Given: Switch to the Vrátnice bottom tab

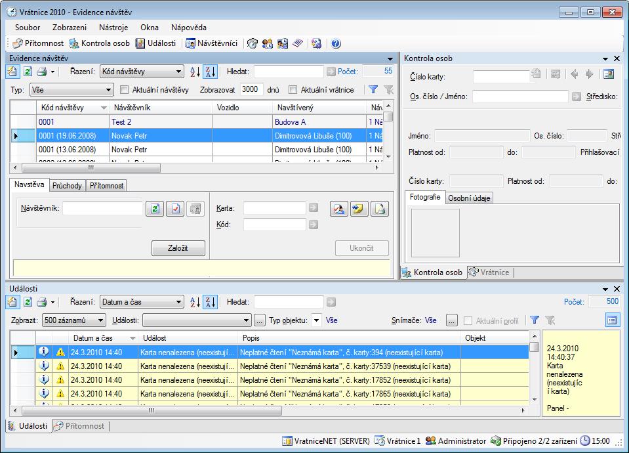Looking at the screenshot, I should point(490,272).
